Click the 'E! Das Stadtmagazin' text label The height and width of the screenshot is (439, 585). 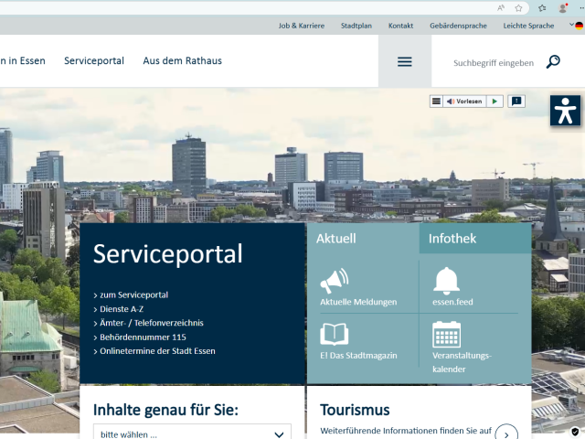coord(358,356)
